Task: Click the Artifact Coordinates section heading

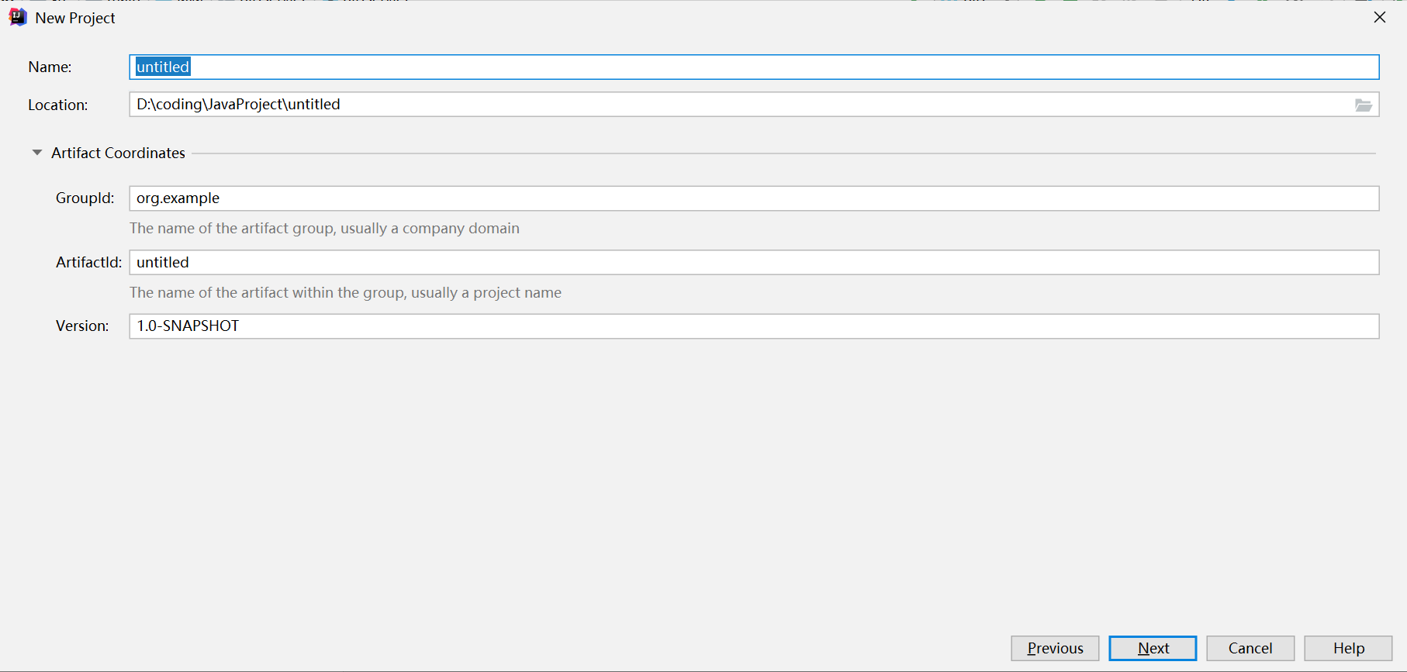Action: tap(118, 153)
